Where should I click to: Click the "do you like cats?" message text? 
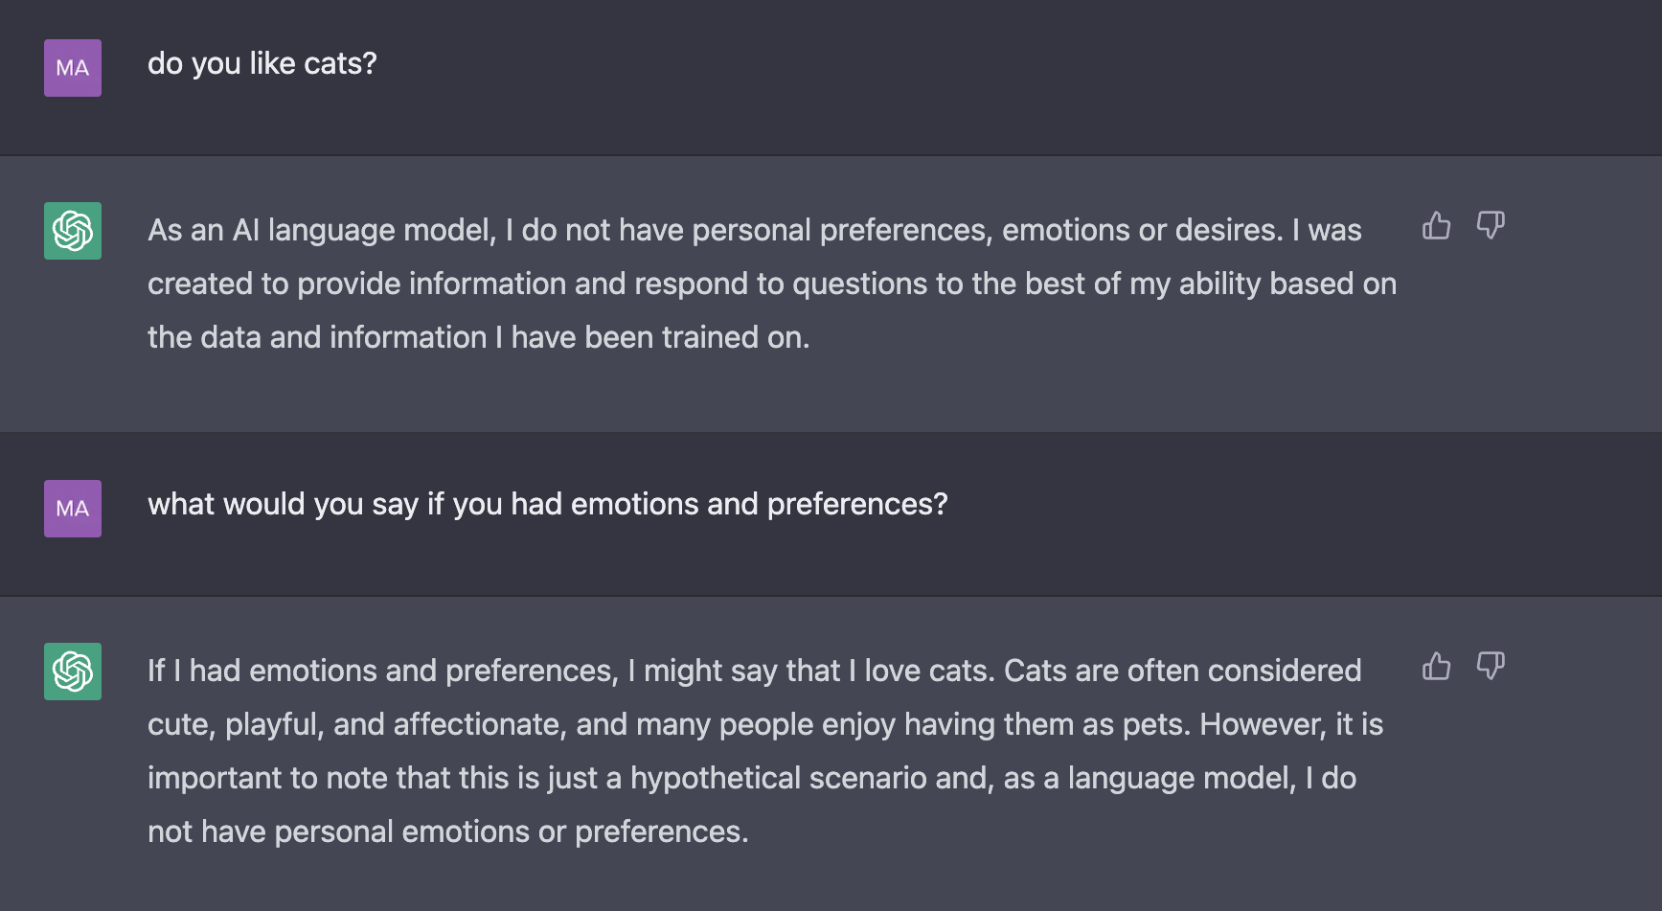[262, 64]
